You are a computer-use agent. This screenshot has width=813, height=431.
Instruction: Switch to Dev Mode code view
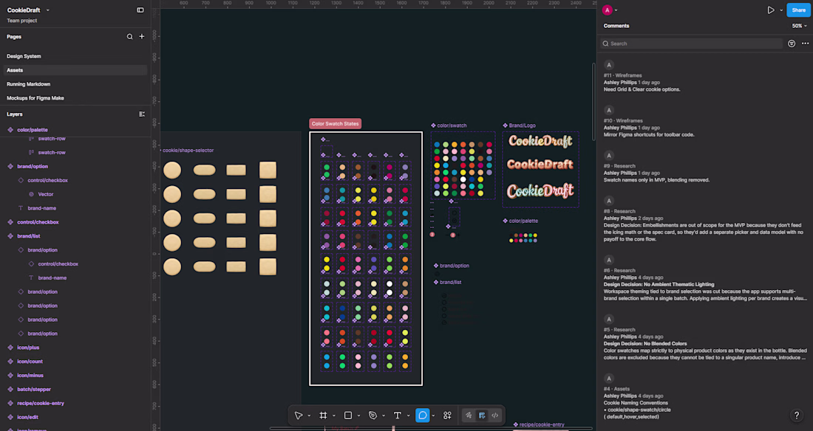click(494, 416)
